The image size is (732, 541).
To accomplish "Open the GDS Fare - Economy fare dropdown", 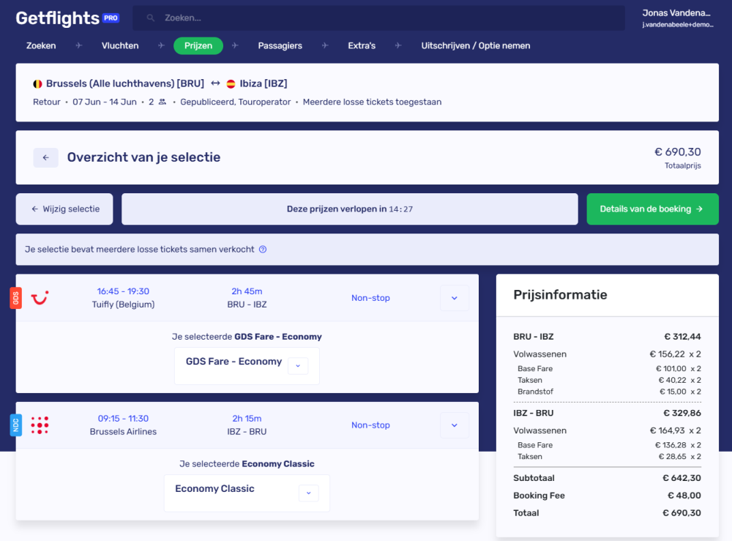I will click(x=297, y=365).
